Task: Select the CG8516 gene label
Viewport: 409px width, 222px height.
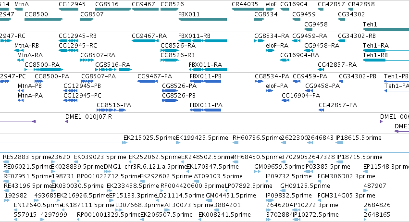Action: 107,4
